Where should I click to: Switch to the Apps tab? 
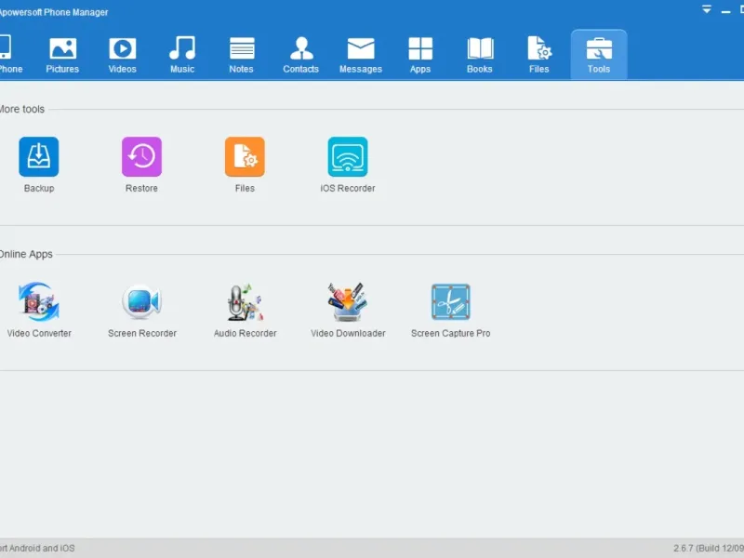click(x=420, y=55)
